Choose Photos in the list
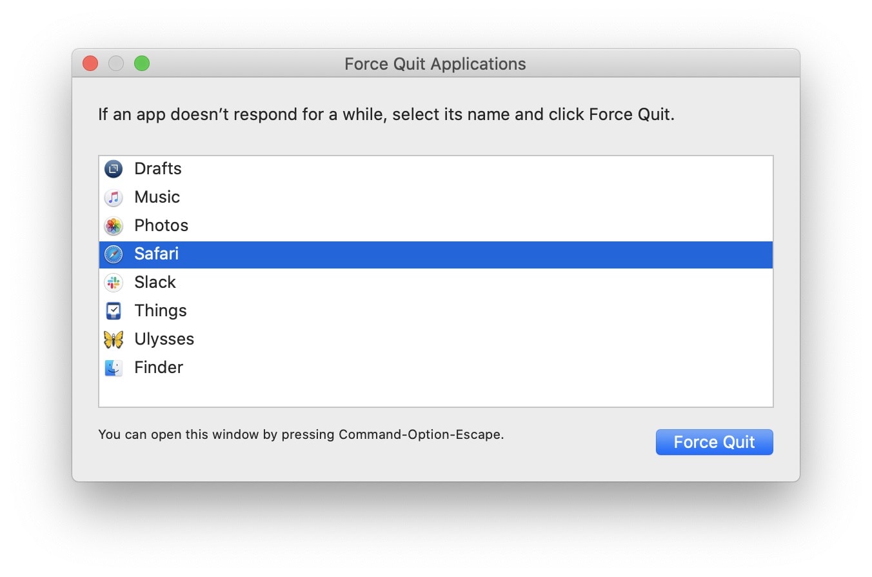The image size is (872, 577). [161, 226]
